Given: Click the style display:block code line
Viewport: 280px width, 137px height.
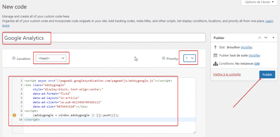Looking at the screenshot, I should (68, 89).
